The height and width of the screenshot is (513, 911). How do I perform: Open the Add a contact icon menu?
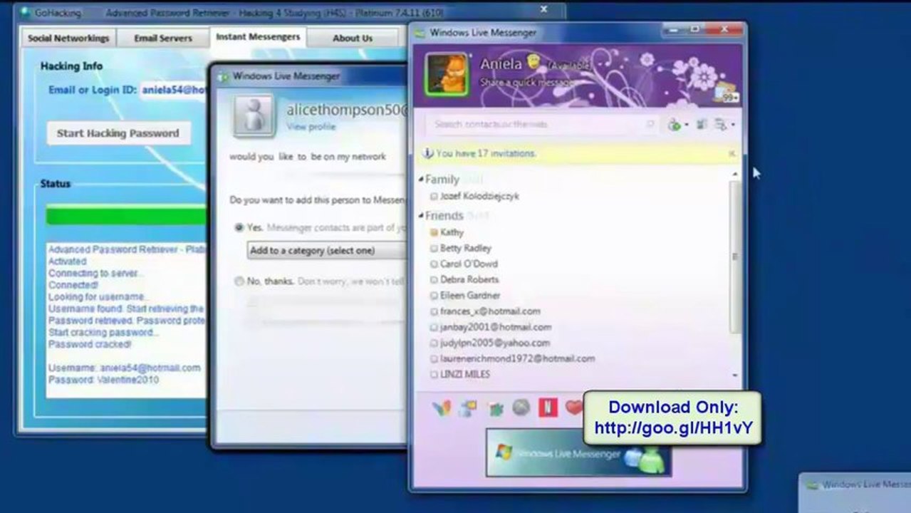[x=677, y=125]
